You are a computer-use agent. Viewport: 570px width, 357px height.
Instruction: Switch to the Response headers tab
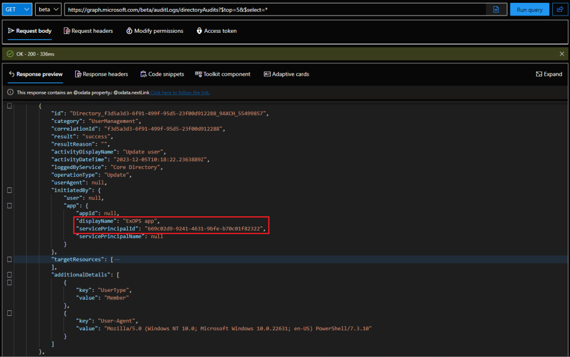pos(102,73)
